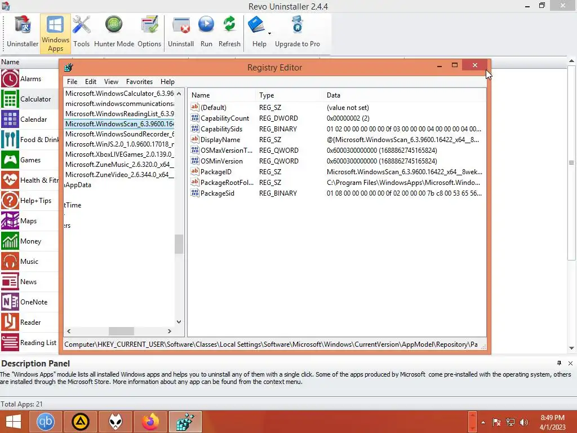Open Registry Editor Edit menu
This screenshot has width=577, height=433.
pyautogui.click(x=91, y=82)
